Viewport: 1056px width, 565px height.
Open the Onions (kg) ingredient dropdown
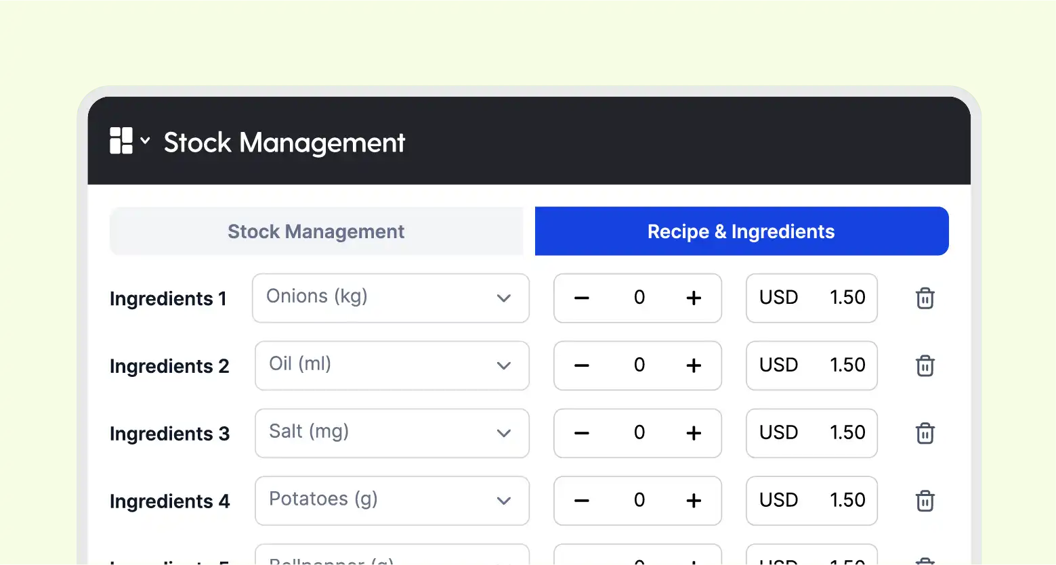point(391,298)
